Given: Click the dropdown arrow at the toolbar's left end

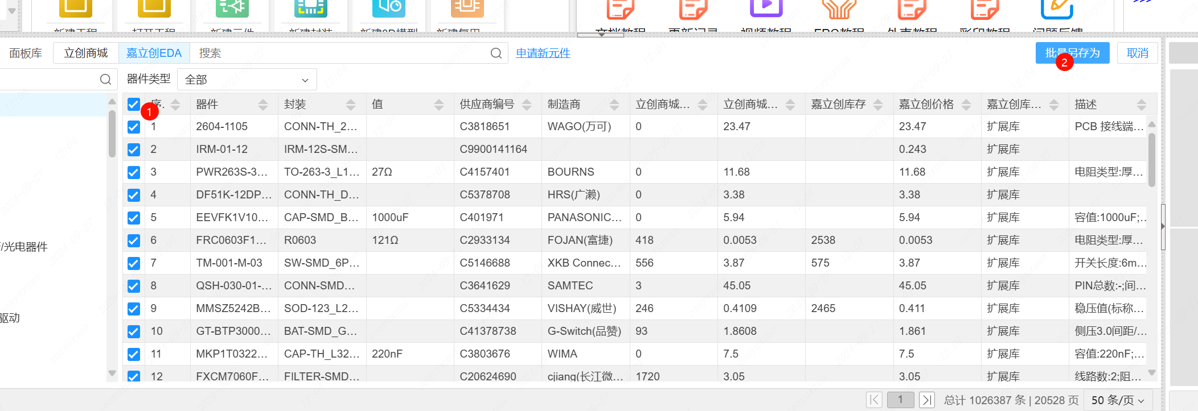Looking at the screenshot, I should pyautogui.click(x=11, y=10).
